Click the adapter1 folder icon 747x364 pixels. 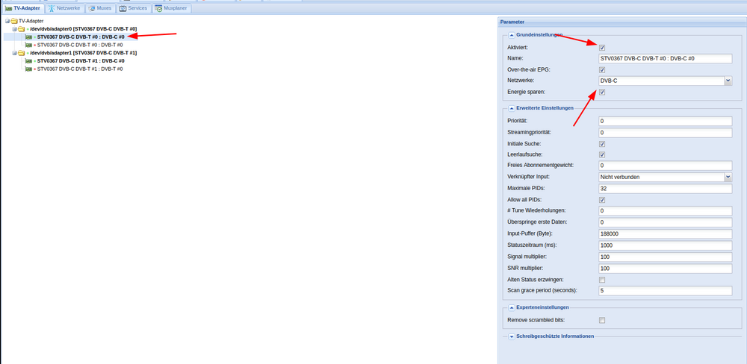[x=21, y=53]
